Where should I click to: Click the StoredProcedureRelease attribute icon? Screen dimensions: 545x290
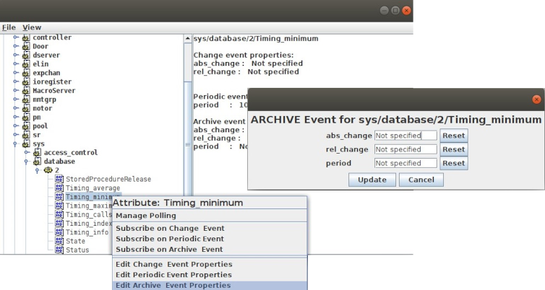pyautogui.click(x=59, y=179)
